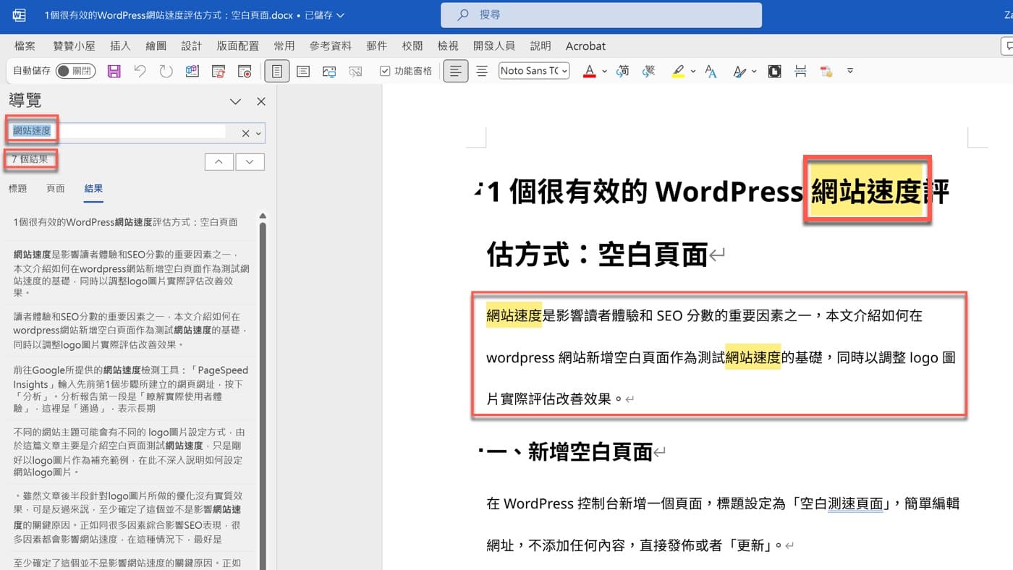Click the black page-fit square icon
The image size is (1013, 570).
point(774,71)
